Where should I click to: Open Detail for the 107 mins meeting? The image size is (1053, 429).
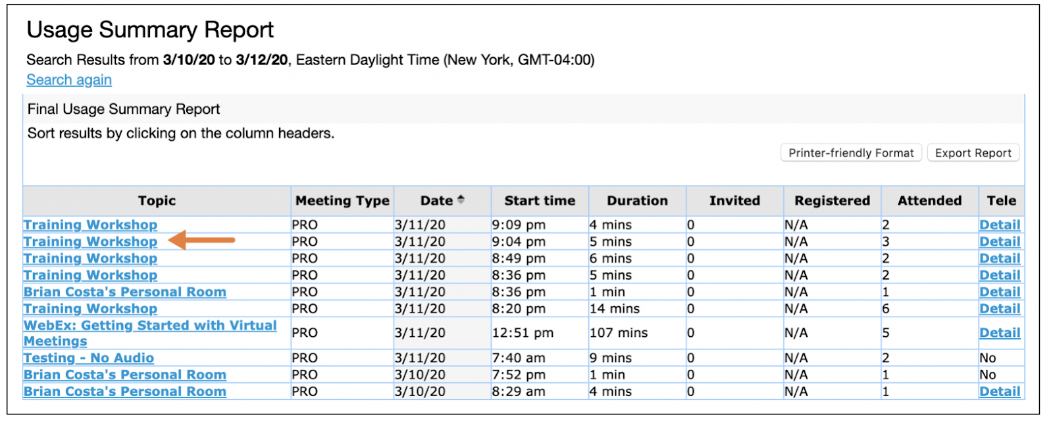(x=1000, y=333)
